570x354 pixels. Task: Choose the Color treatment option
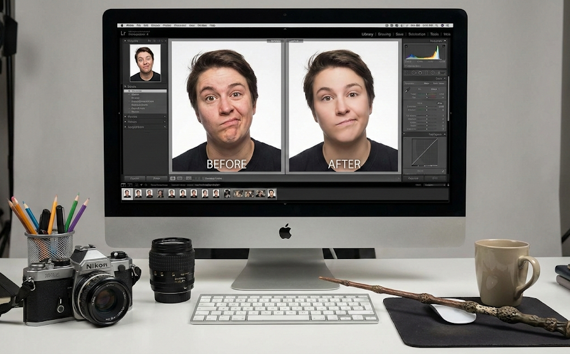coord(426,83)
